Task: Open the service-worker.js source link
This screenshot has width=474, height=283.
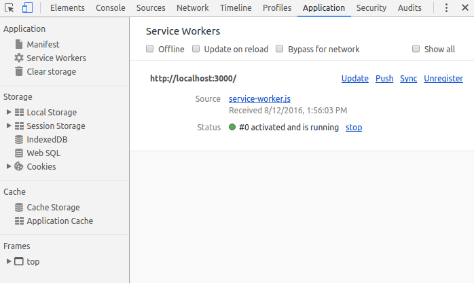Action: [x=259, y=99]
